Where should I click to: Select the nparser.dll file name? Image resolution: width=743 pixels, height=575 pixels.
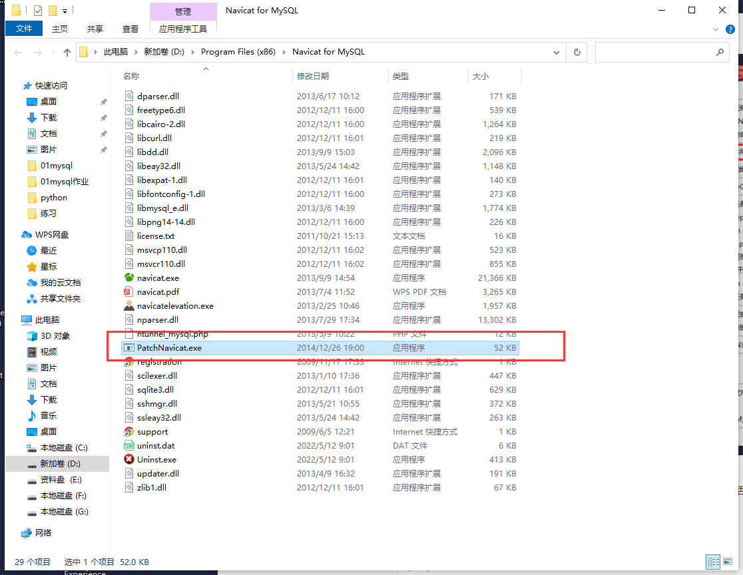pos(157,319)
